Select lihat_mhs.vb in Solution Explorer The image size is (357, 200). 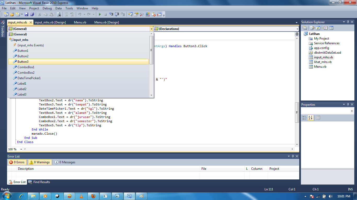pyautogui.click(x=321, y=62)
